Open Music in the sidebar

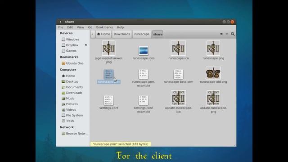68,99
